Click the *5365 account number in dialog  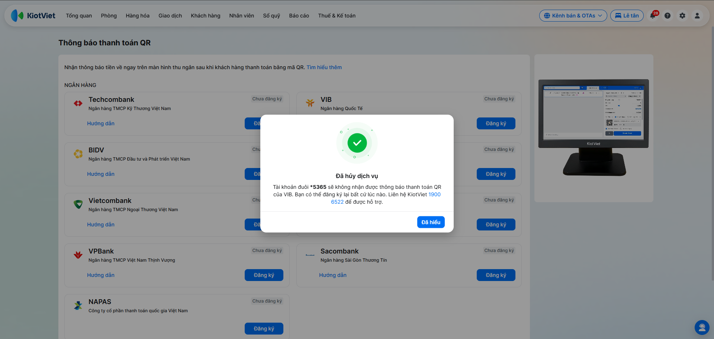[318, 187]
